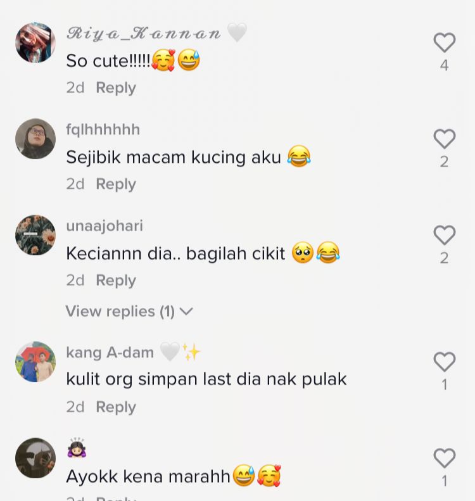Open avatar of the 'Ayokk kena marahh' commenter
This screenshot has height=501, width=475.
tap(35, 458)
